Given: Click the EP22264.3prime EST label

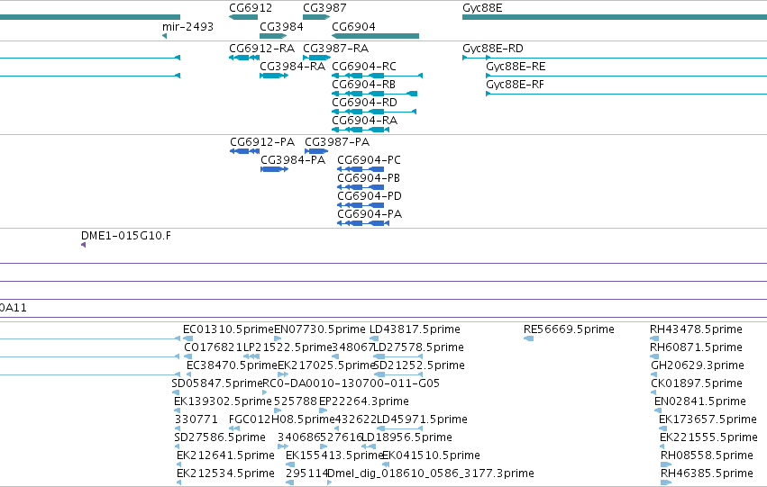Looking at the screenshot, I should pyautogui.click(x=364, y=402).
